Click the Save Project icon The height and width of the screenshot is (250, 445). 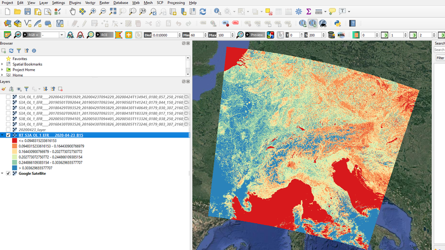click(29, 11)
